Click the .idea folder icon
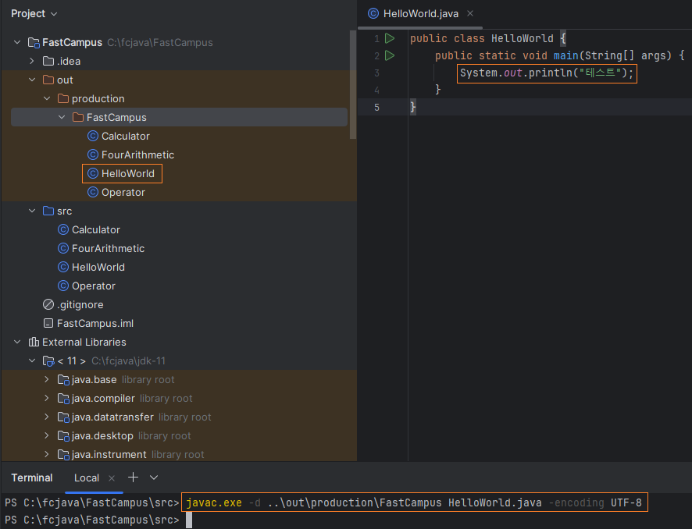The width and height of the screenshot is (692, 529). click(x=48, y=61)
